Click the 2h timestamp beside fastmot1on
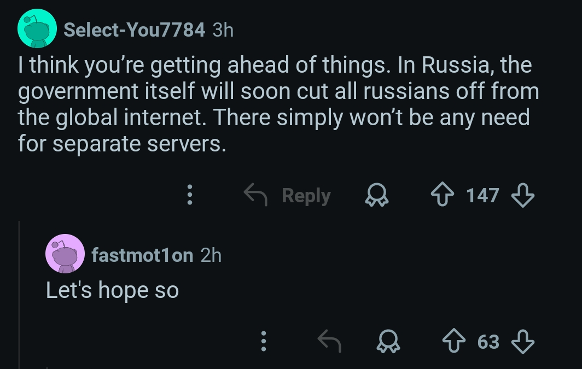 pos(211,255)
